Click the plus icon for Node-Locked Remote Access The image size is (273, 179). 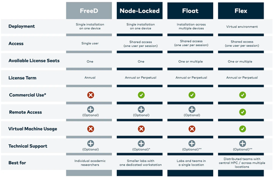(x=141, y=110)
